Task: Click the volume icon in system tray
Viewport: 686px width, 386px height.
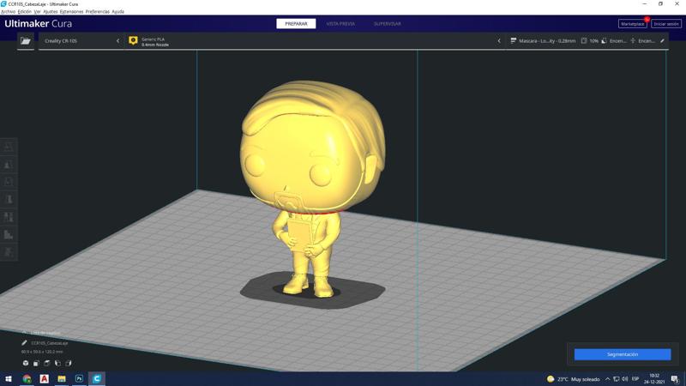Action: click(x=625, y=379)
